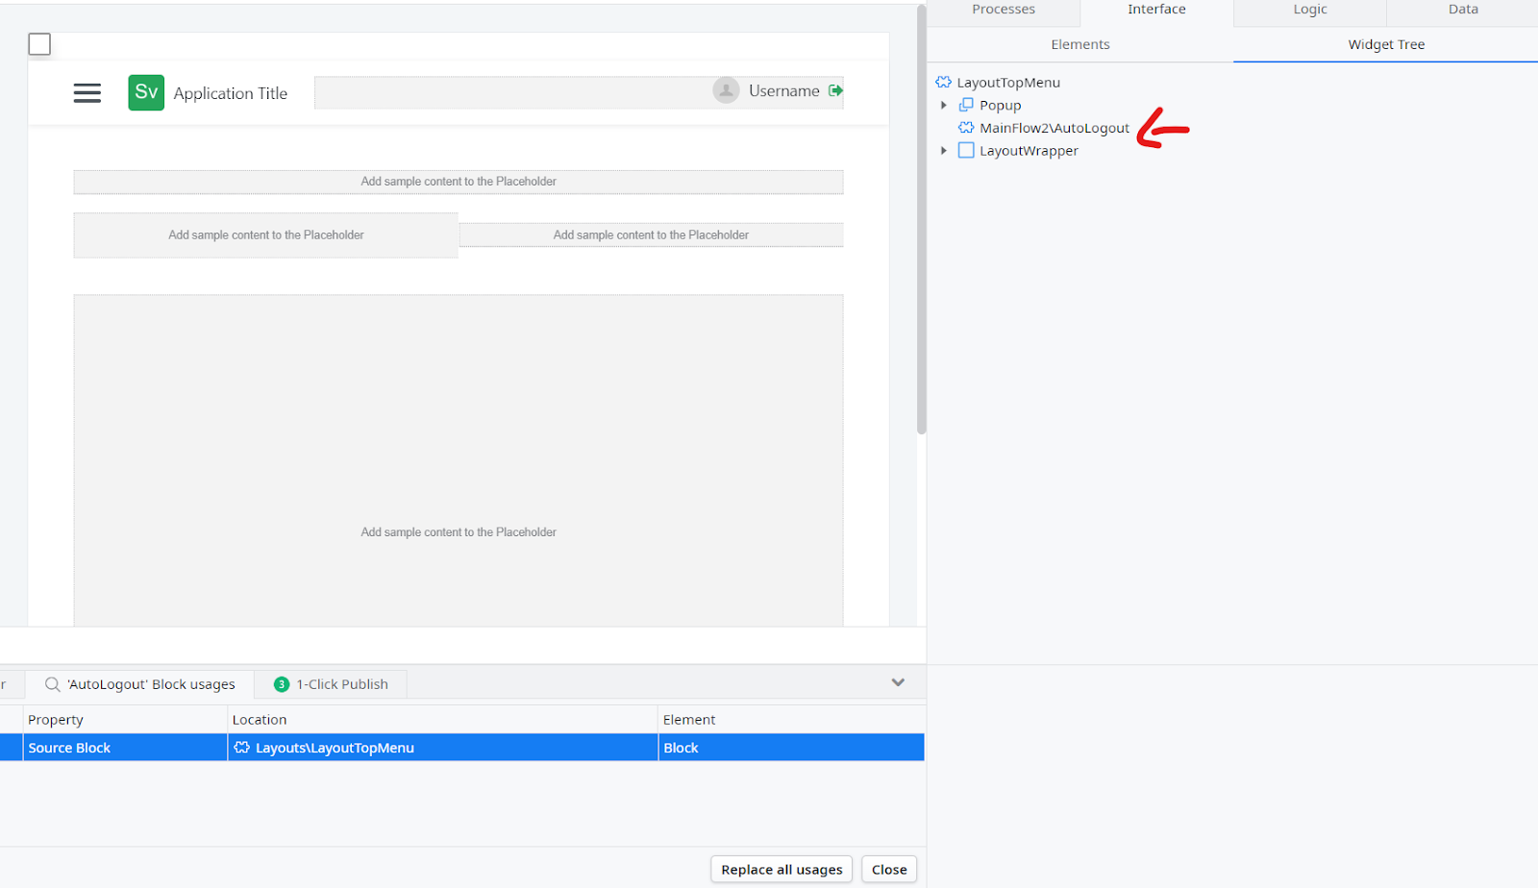
Task: Select the large main content placeholder
Action: pyautogui.click(x=459, y=461)
